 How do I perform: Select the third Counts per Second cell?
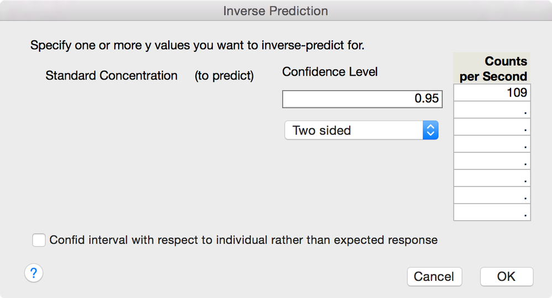point(492,127)
